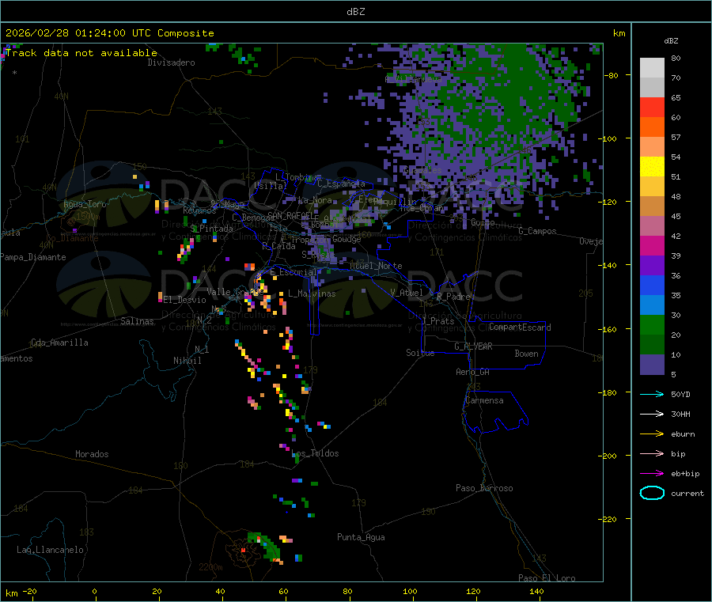This screenshot has width=712, height=602.
Task: Click the 'Cda_Amarilla' map label
Action: 59,343
